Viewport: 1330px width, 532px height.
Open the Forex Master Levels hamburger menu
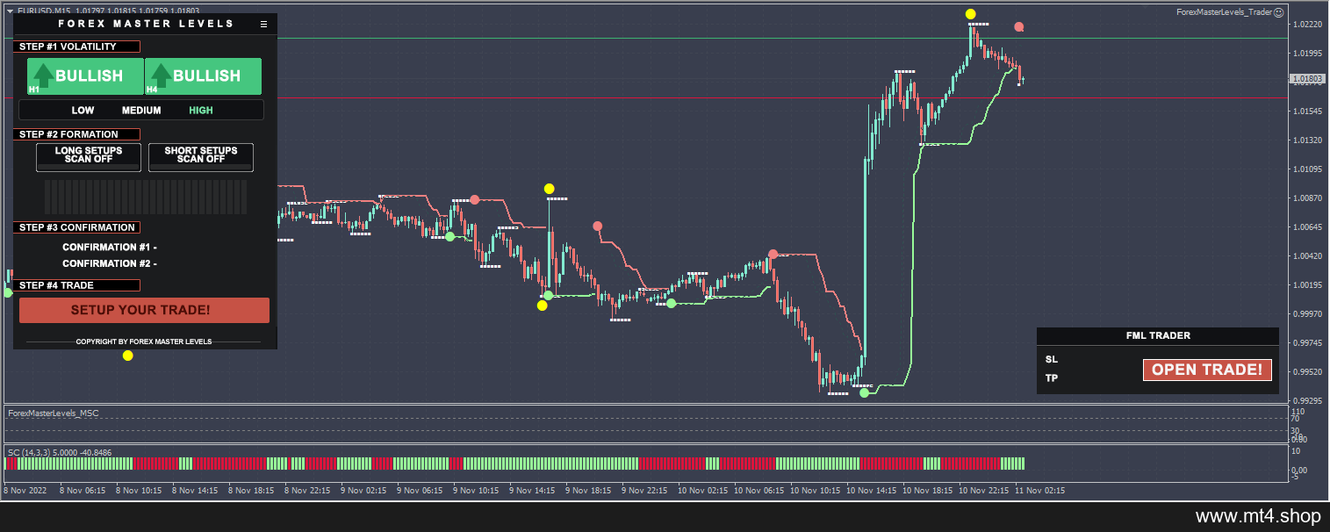(x=263, y=25)
